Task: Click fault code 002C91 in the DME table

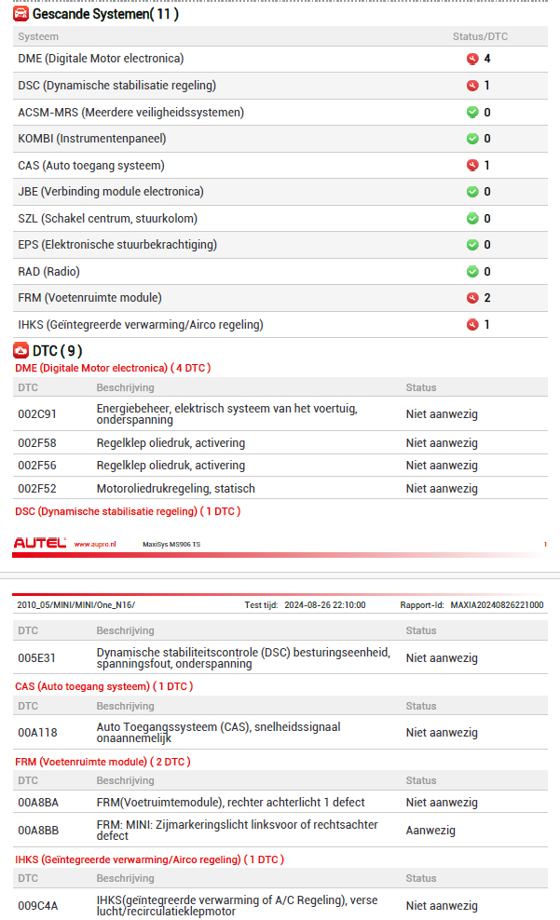Action: click(37, 414)
